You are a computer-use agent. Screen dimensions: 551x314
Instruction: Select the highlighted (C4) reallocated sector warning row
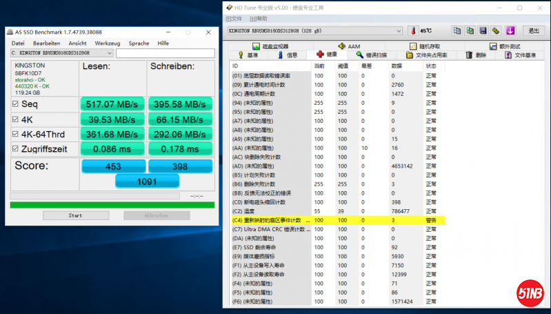(x=338, y=220)
